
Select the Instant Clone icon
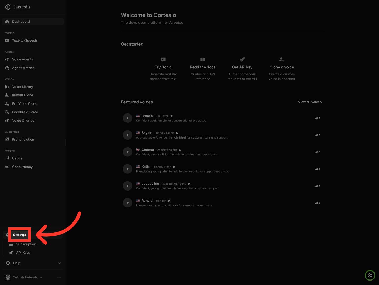click(x=7, y=95)
